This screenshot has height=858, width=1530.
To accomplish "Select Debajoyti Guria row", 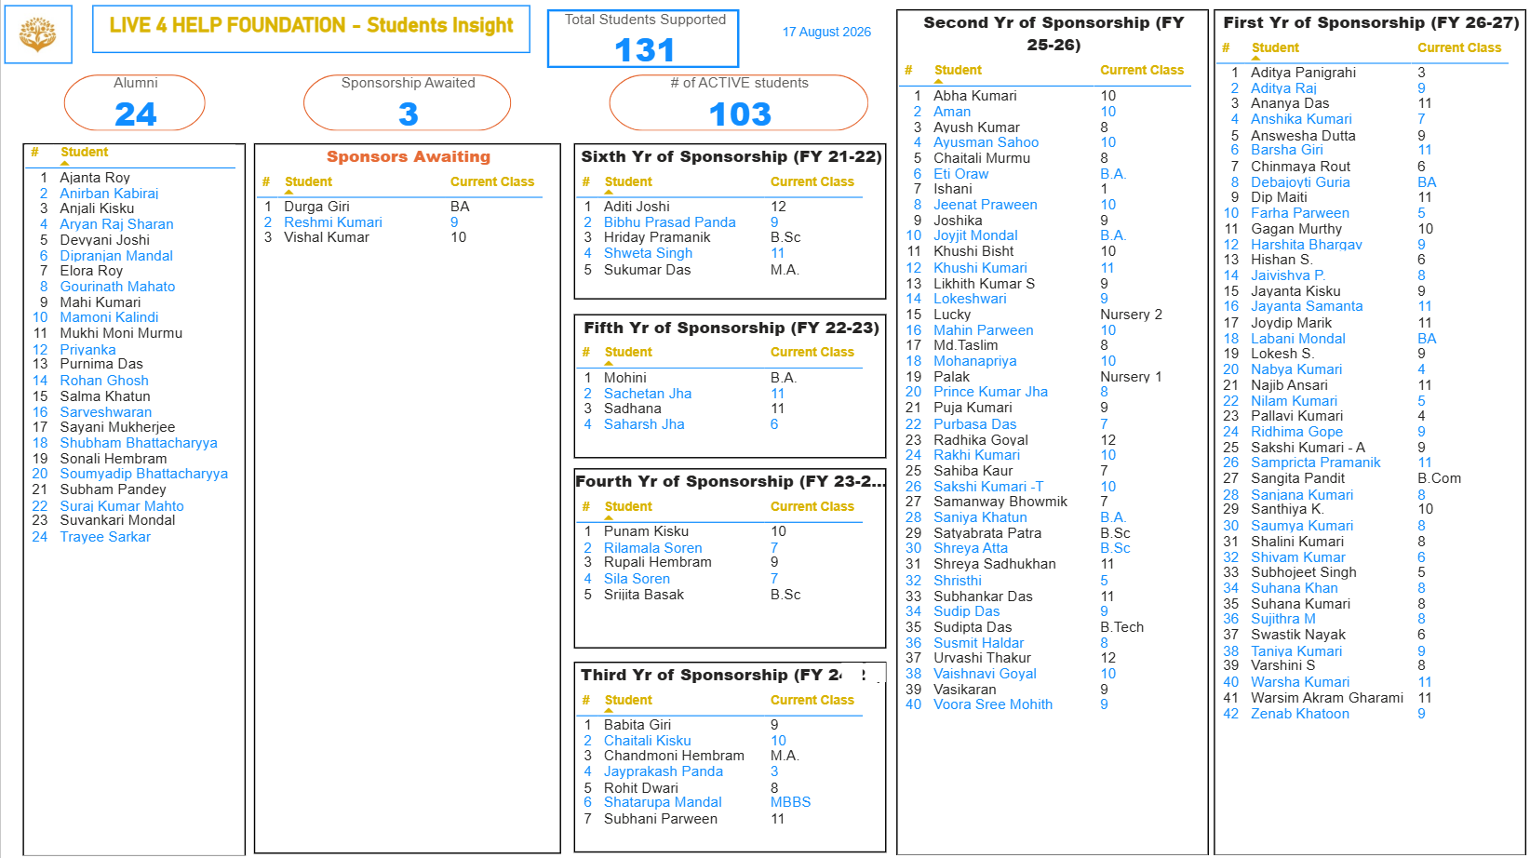I will (x=1364, y=182).
